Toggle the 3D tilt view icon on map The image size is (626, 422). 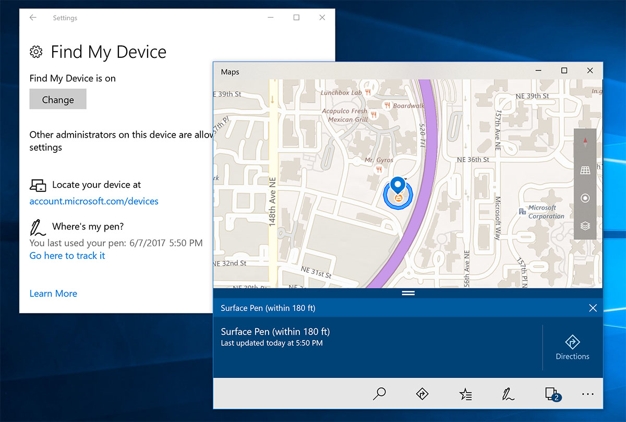[x=585, y=170]
